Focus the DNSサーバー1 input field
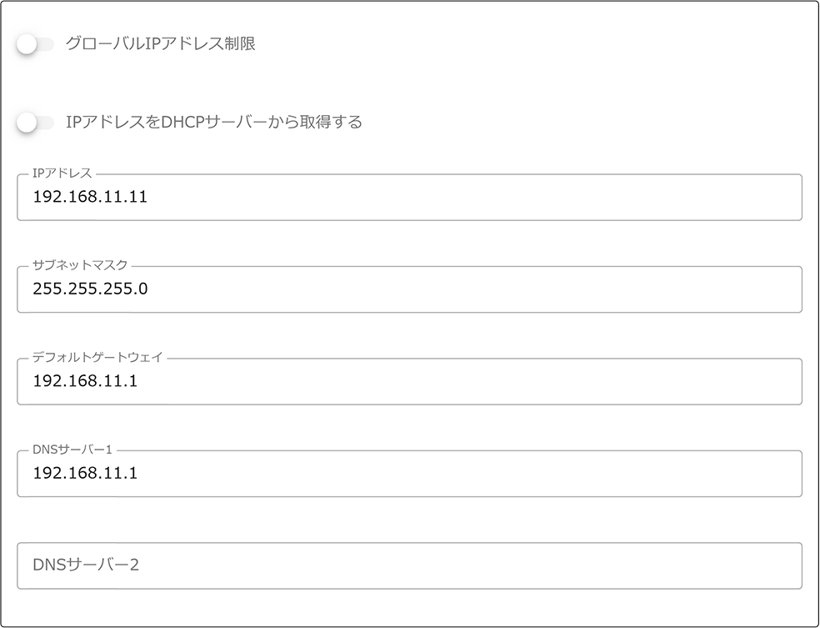The height and width of the screenshot is (628, 820). click(467, 474)
